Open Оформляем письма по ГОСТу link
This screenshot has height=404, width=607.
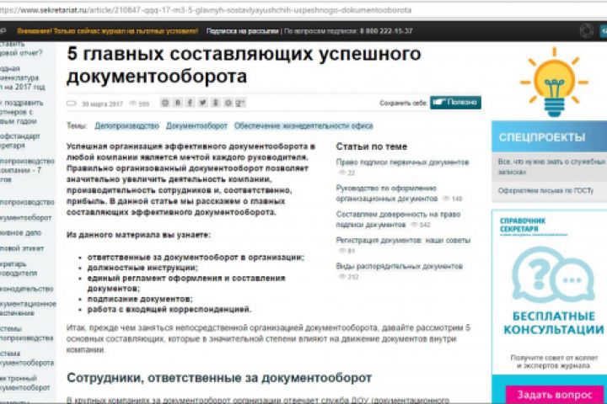545,190
